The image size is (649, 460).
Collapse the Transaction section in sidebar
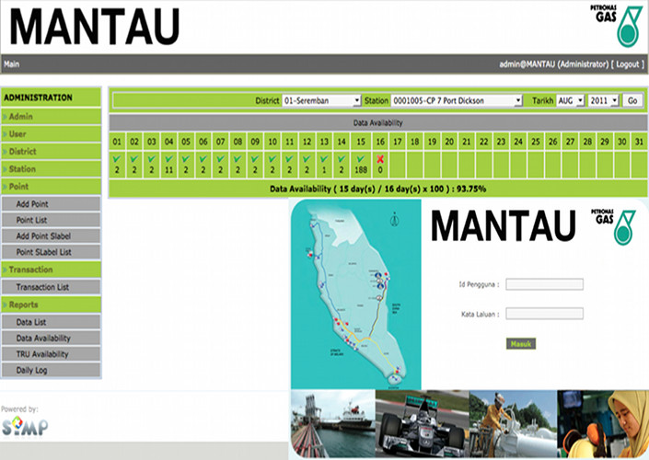(x=51, y=270)
